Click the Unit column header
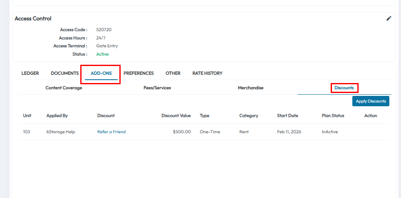Viewport: 401px width, 198px height. click(27, 116)
